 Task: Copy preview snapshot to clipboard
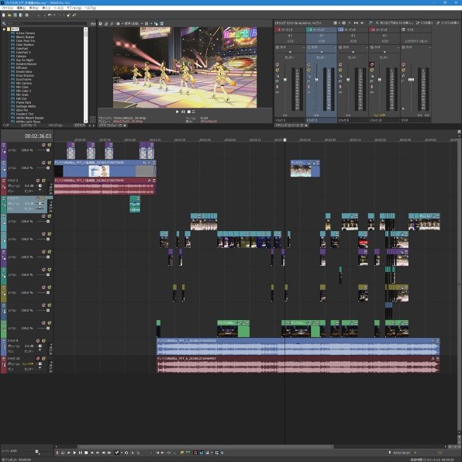click(x=156, y=23)
